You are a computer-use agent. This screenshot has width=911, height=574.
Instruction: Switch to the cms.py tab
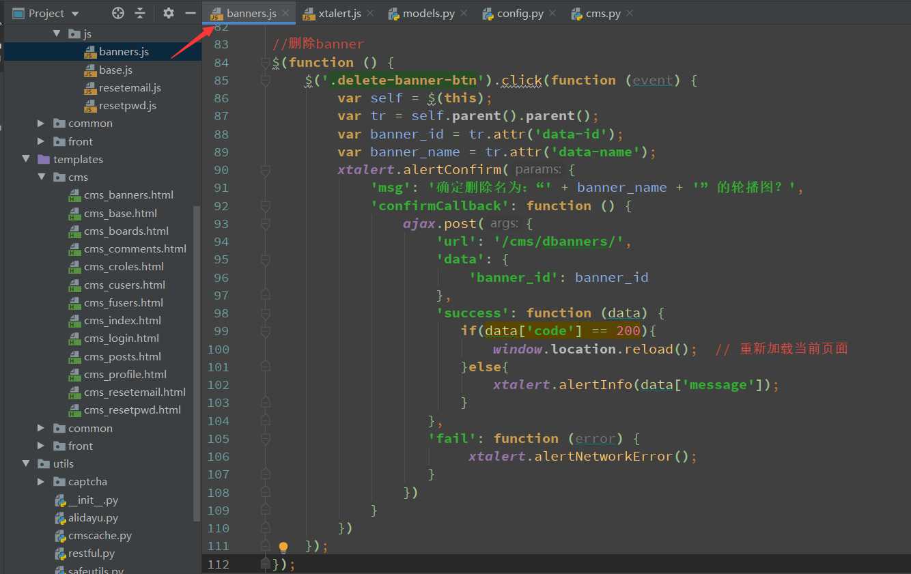coord(603,13)
